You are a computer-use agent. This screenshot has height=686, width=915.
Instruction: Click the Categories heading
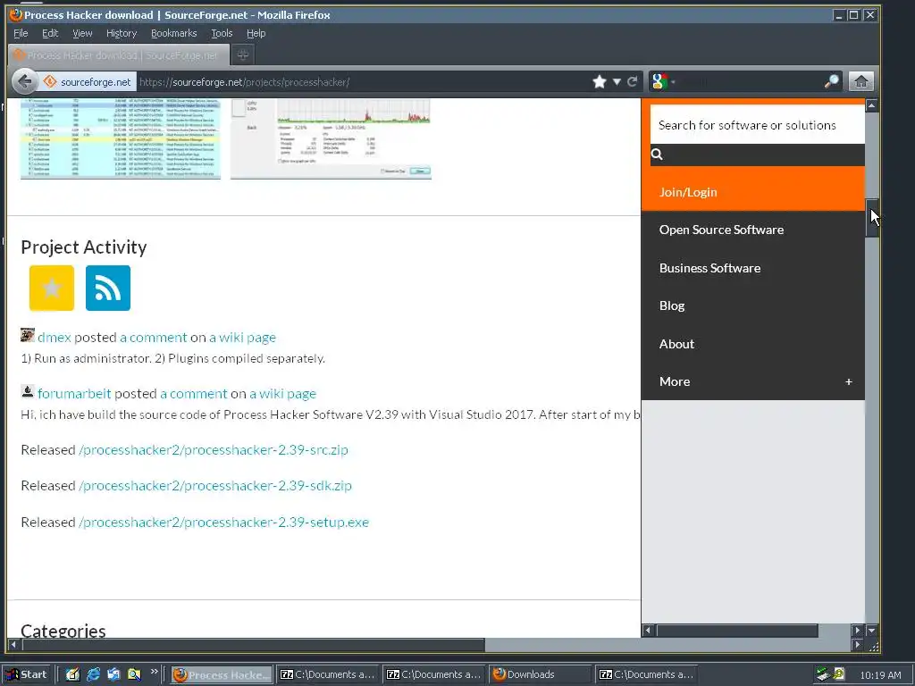[x=63, y=630]
